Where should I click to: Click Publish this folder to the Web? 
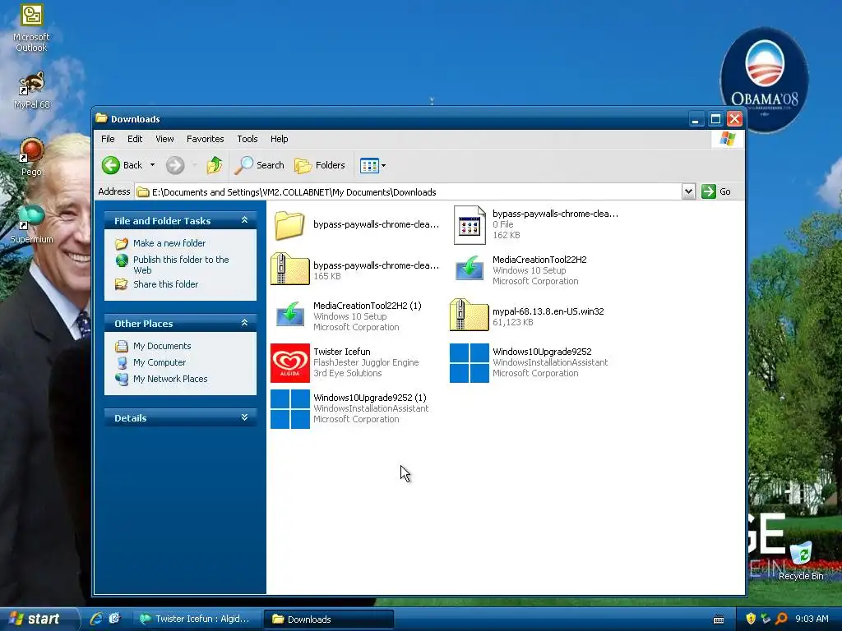[181, 265]
